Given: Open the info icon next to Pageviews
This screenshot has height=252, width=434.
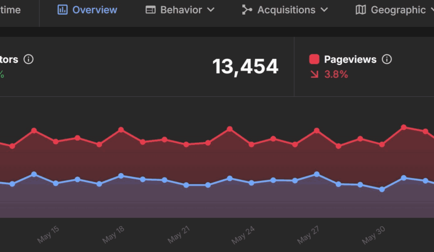Looking at the screenshot, I should 386,59.
